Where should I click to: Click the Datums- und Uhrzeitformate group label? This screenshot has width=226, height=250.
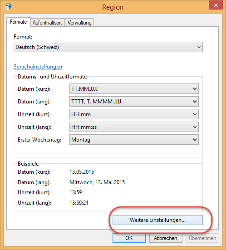coord(52,77)
